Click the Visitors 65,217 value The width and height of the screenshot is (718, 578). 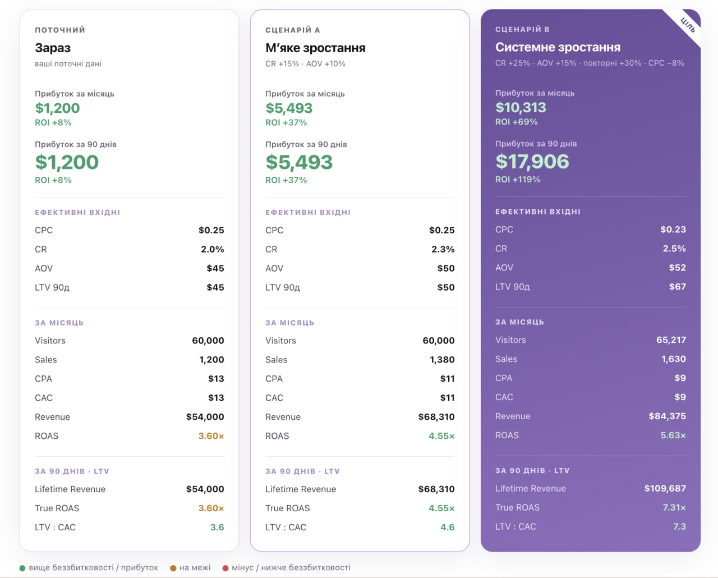coord(671,340)
